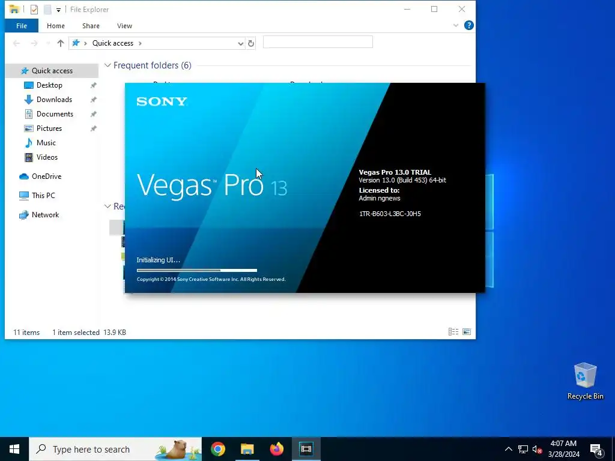Click the Forward navigation arrow
The image size is (615, 461).
(34, 43)
